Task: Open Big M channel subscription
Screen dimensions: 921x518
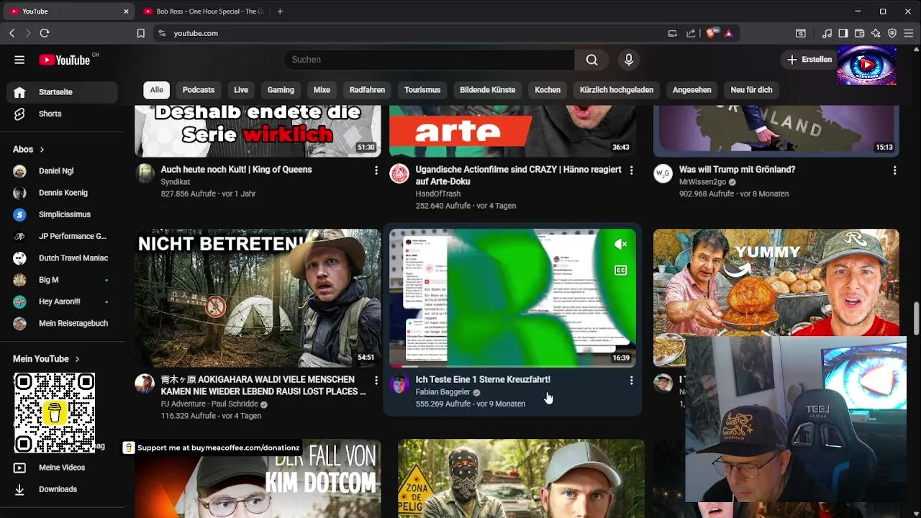Action: point(62,280)
